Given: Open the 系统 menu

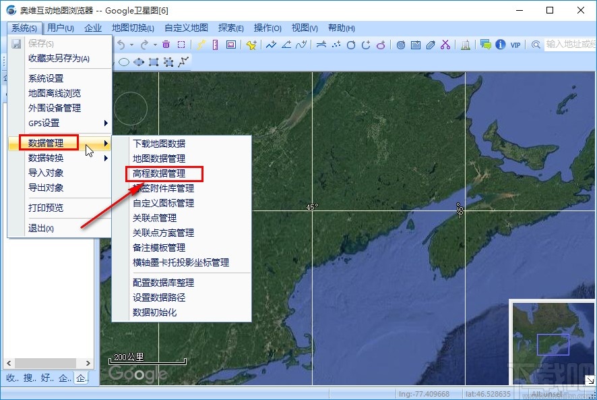Looking at the screenshot, I should click(24, 28).
